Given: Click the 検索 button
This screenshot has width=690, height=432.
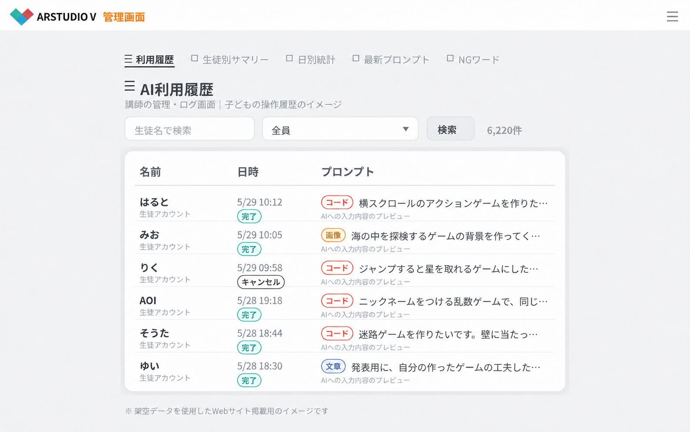Looking at the screenshot, I should tap(450, 129).
